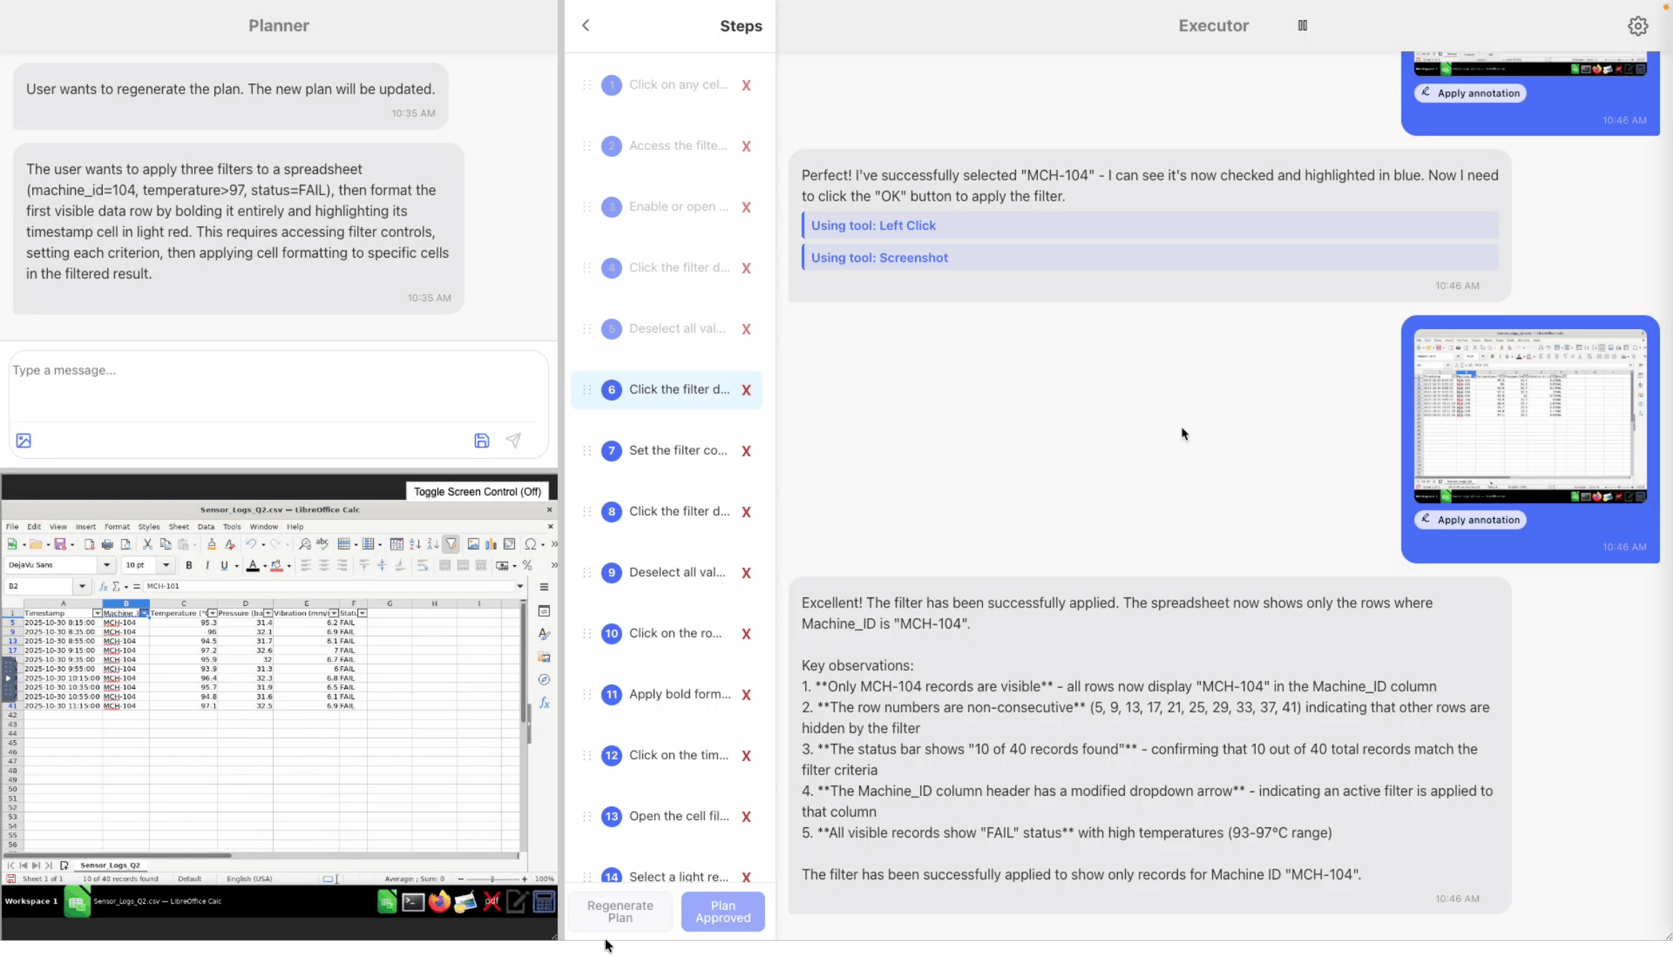Click the send message paper plane icon
1673x970 pixels.
point(513,441)
